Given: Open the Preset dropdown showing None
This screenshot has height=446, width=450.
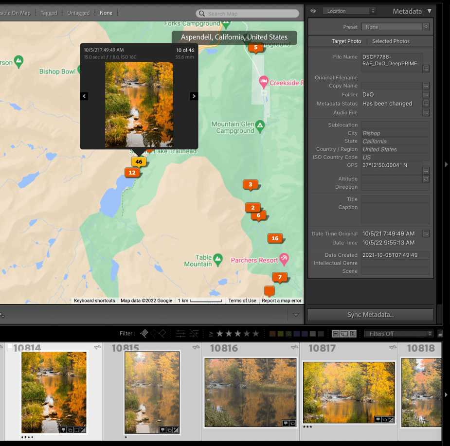Looking at the screenshot, I should pyautogui.click(x=396, y=27).
